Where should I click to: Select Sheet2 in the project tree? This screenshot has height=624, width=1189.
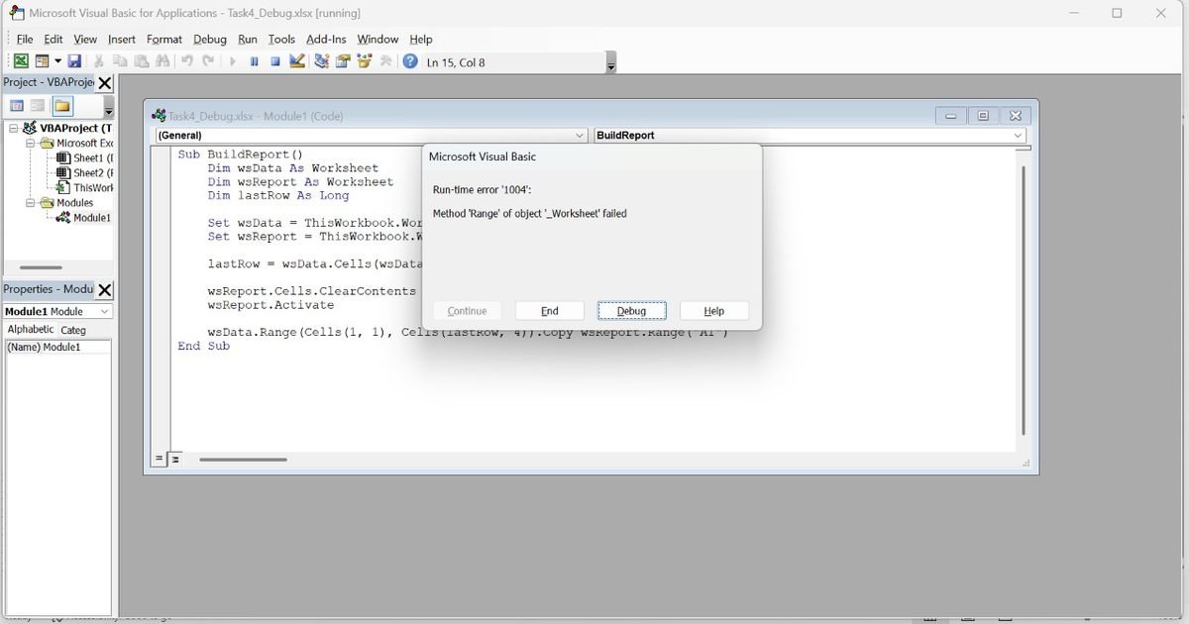pyautogui.click(x=85, y=172)
